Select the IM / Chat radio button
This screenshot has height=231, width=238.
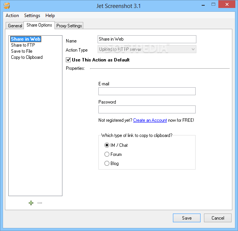(x=107, y=145)
